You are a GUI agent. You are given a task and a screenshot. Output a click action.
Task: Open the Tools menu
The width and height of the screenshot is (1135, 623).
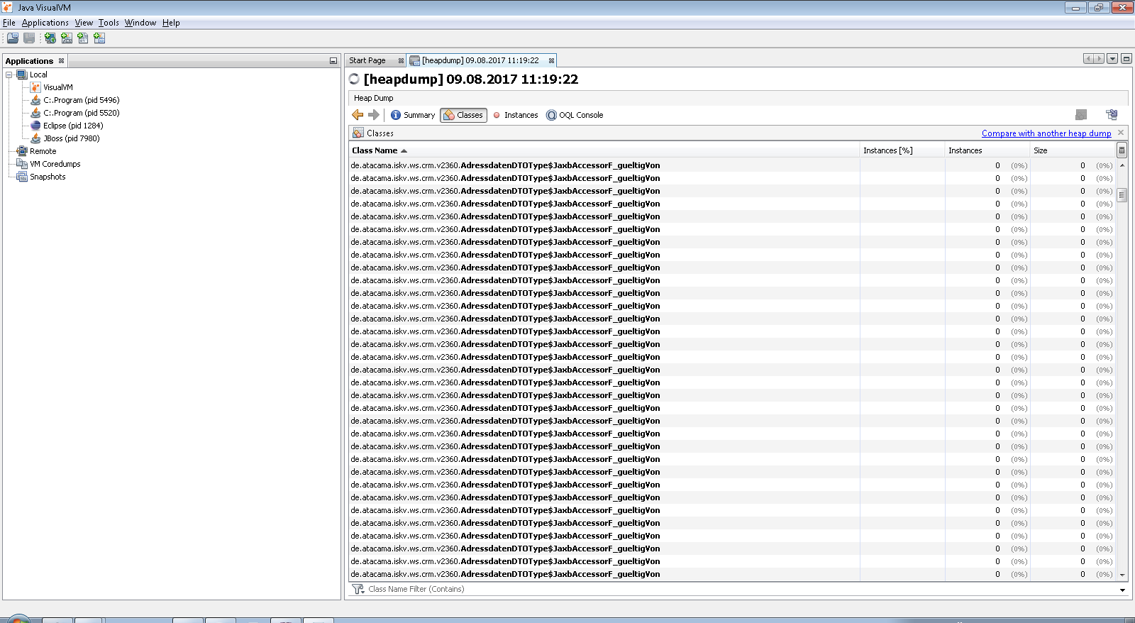click(x=109, y=23)
